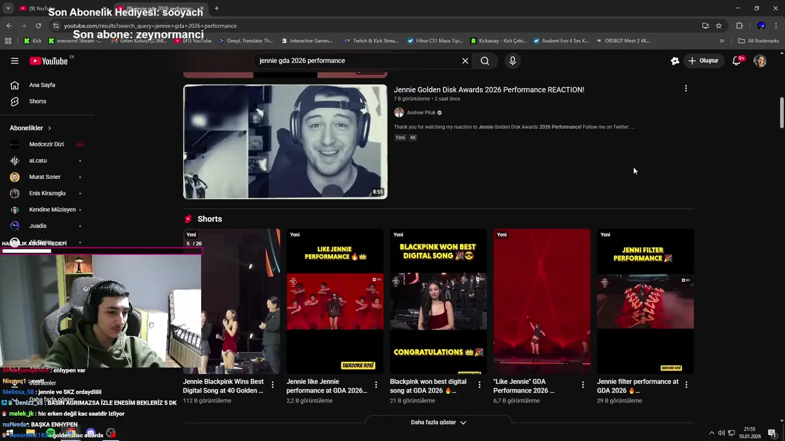Open the Fifine CS1 Masa Tipi bookmark
Screen dimensions: 785x441
[435, 41]
